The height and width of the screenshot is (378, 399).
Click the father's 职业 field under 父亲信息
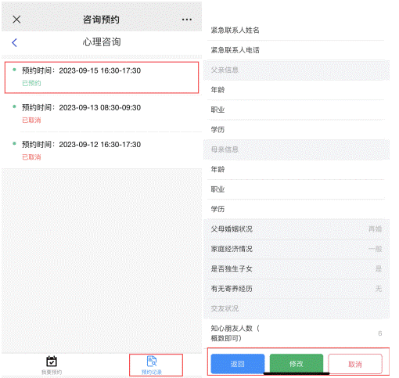point(296,110)
